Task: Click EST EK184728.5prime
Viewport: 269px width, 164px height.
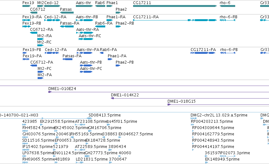Action: point(103,140)
